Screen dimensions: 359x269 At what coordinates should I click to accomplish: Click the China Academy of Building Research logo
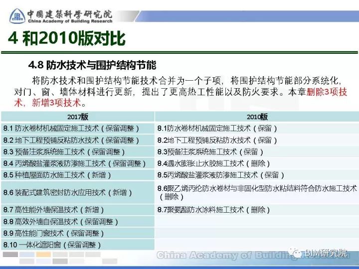click(x=17, y=16)
